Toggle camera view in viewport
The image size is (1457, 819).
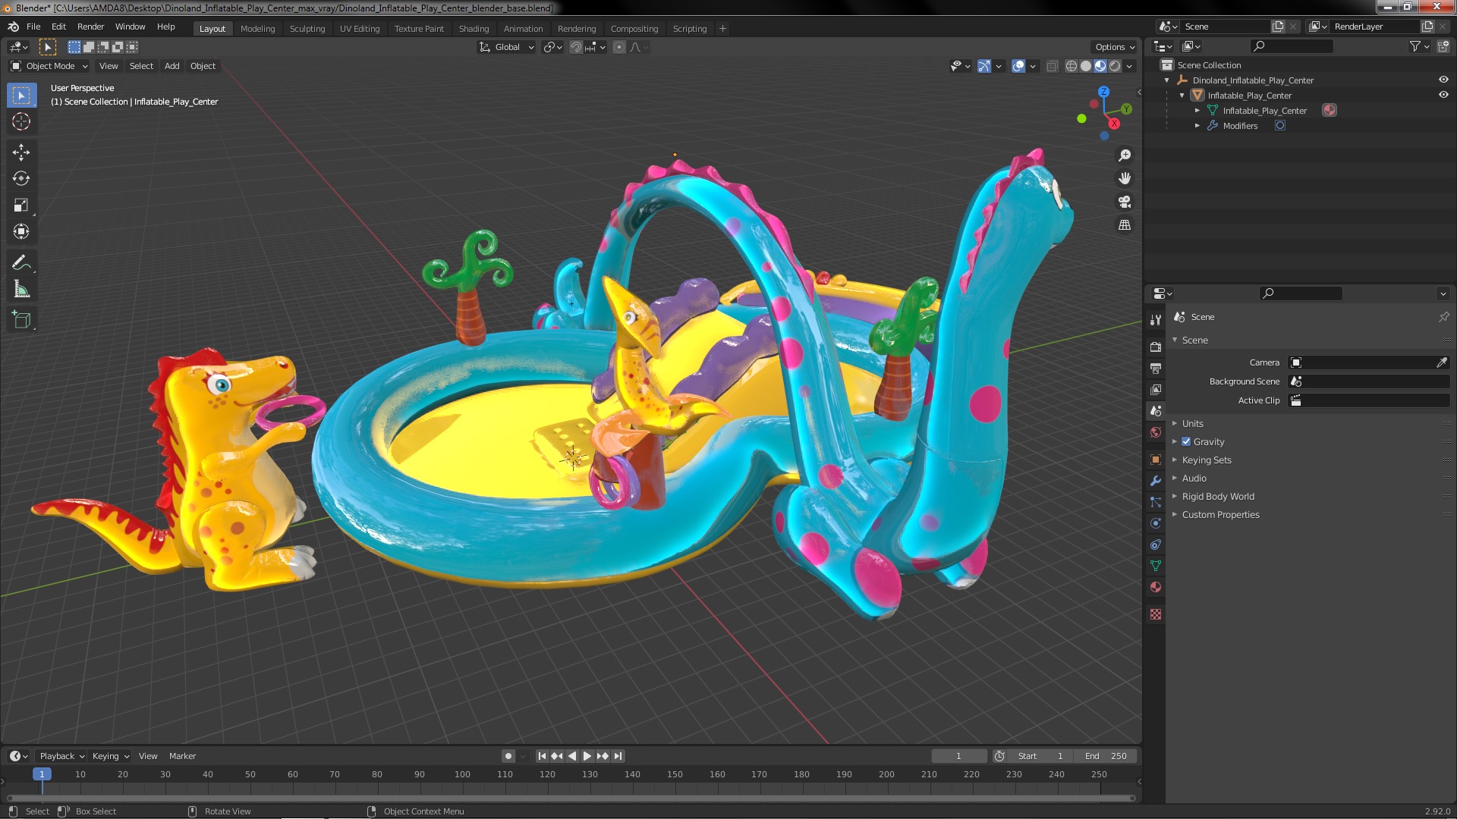point(1125,202)
